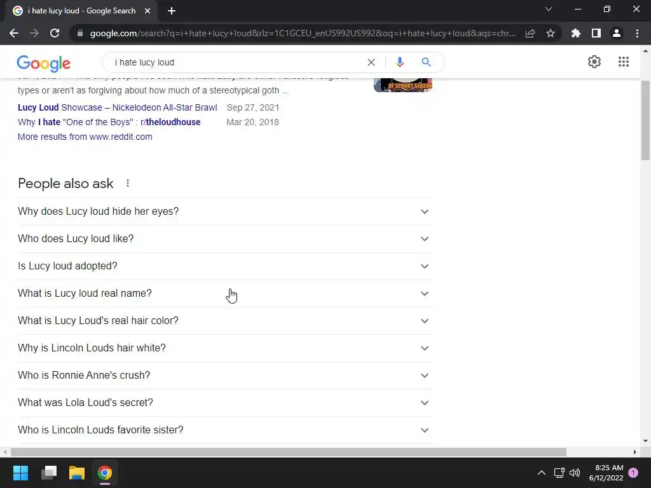The width and height of the screenshot is (651, 488).
Task: Click the browser forward arrow
Action: click(34, 33)
